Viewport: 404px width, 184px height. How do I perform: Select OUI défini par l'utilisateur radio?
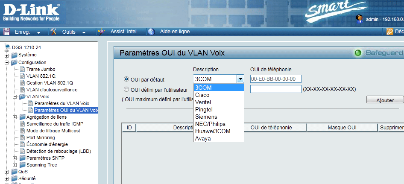click(x=126, y=89)
